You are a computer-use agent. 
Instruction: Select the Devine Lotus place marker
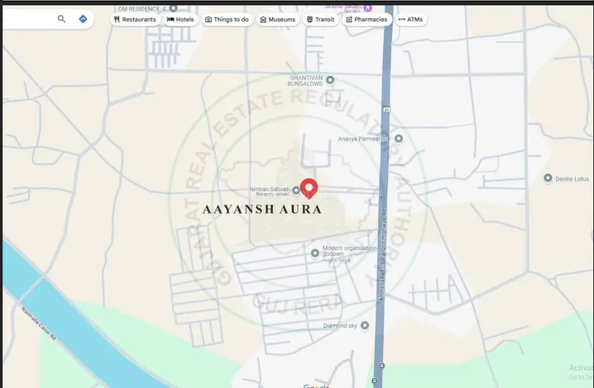click(548, 178)
